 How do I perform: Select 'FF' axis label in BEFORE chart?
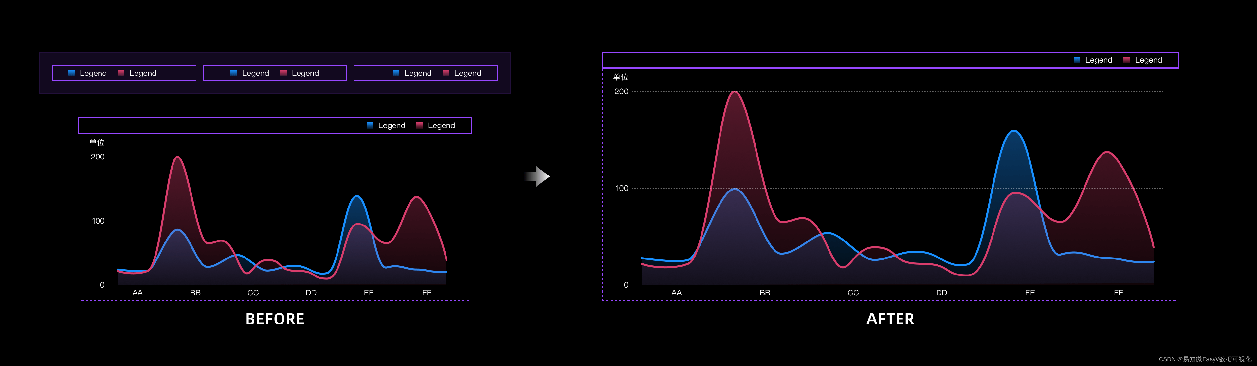click(427, 292)
